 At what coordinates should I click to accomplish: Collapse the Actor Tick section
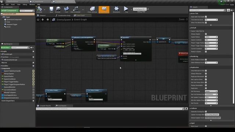tap(190, 14)
